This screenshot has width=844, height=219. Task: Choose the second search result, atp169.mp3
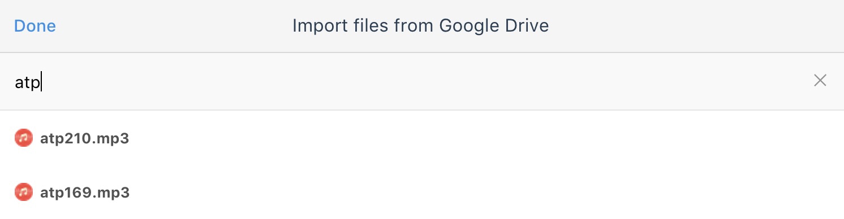(x=422, y=192)
